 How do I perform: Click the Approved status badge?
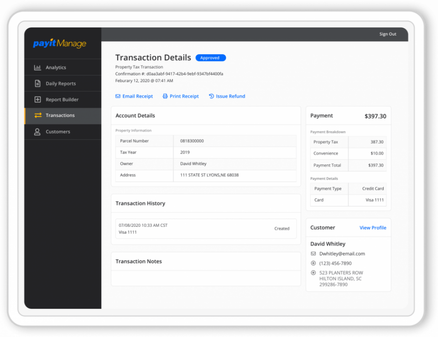coord(210,58)
